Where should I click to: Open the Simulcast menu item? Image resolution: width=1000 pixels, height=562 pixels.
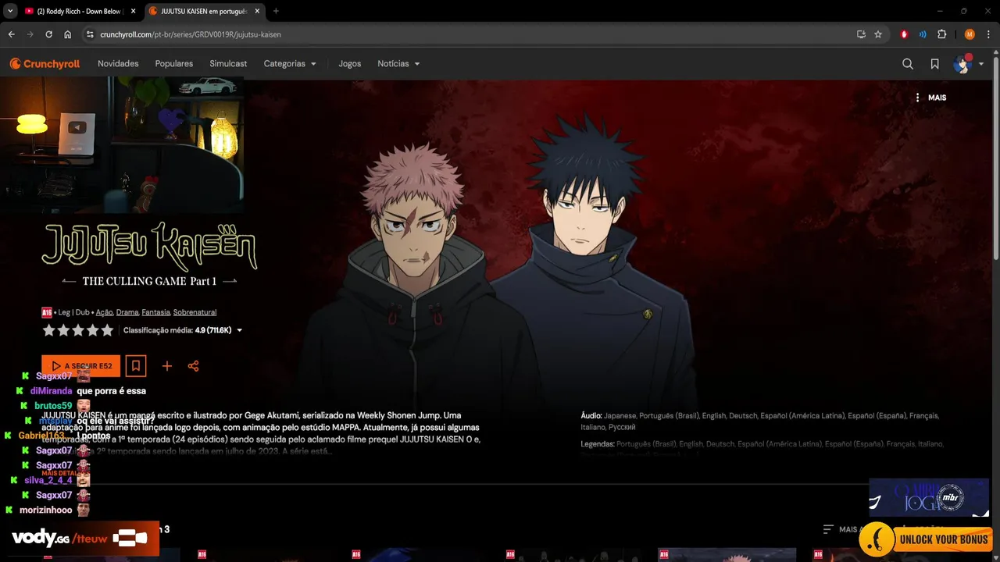[228, 64]
